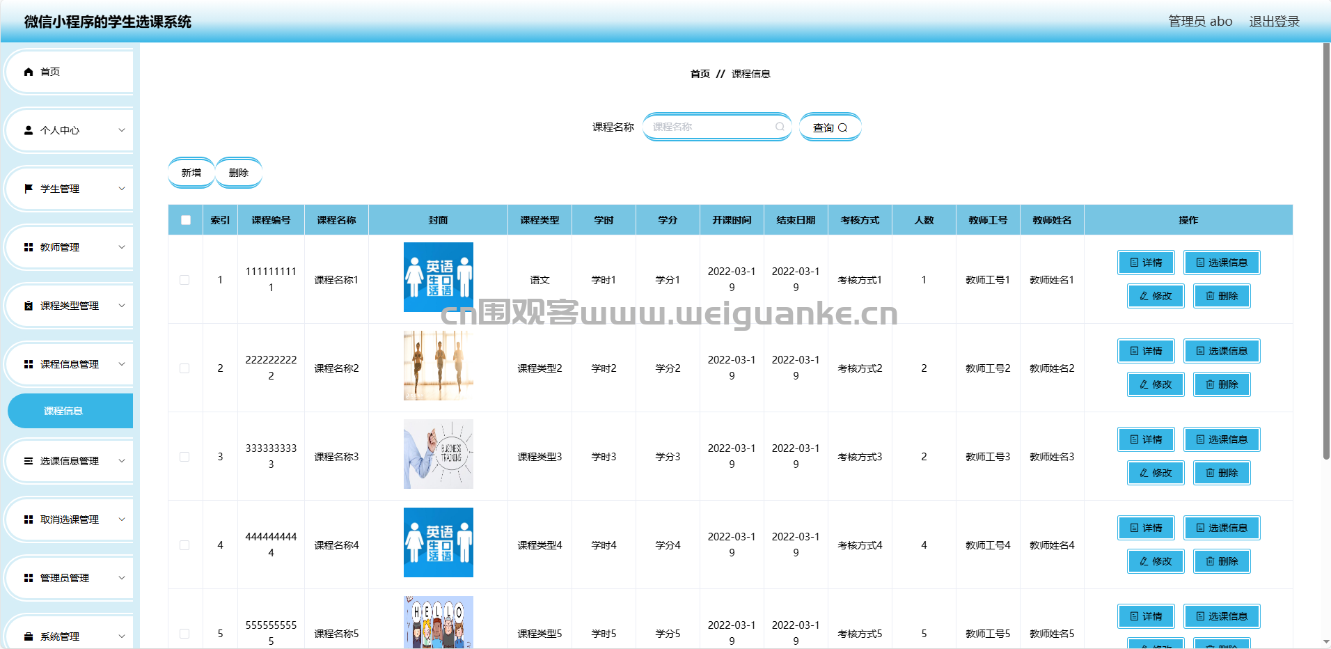Toggle the select-all checkbox in table header

tap(185, 220)
